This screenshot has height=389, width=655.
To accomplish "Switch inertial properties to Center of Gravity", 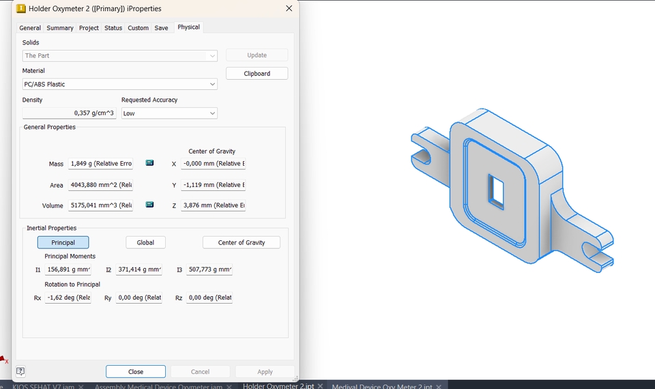I will 242,242.
